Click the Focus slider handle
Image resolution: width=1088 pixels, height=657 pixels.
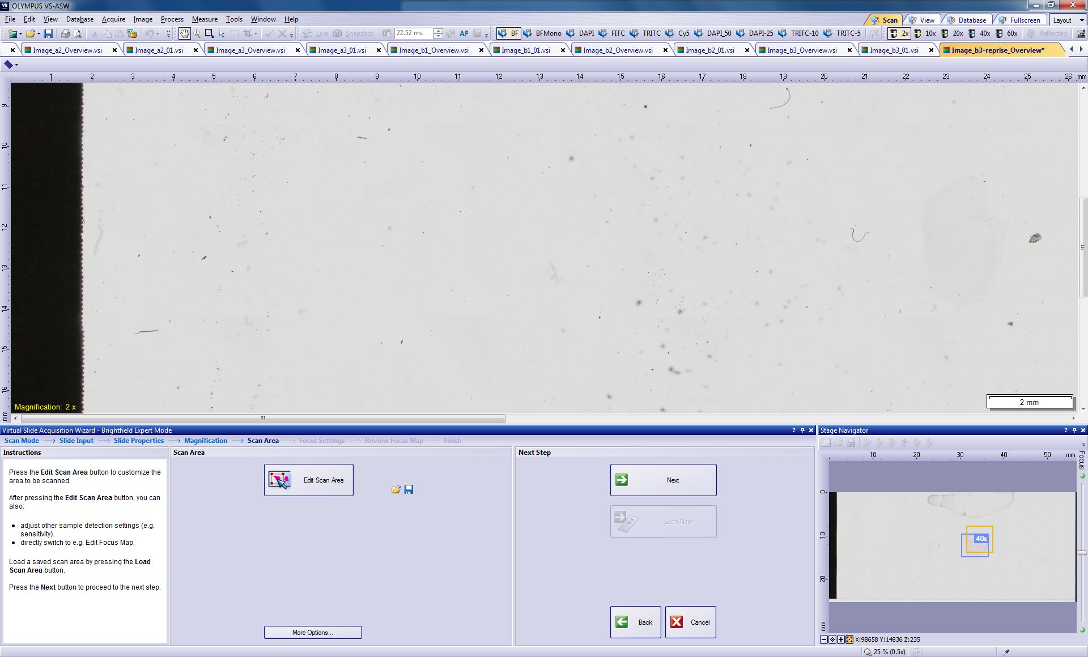pyautogui.click(x=1082, y=553)
